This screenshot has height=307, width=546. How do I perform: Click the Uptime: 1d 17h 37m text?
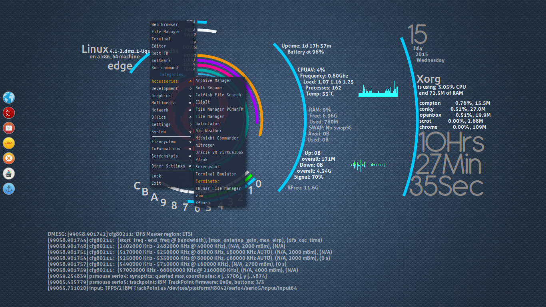306,46
